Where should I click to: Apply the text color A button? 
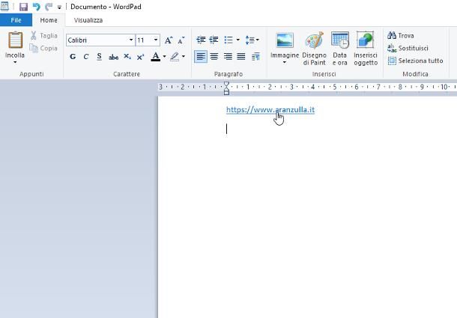[156, 57]
